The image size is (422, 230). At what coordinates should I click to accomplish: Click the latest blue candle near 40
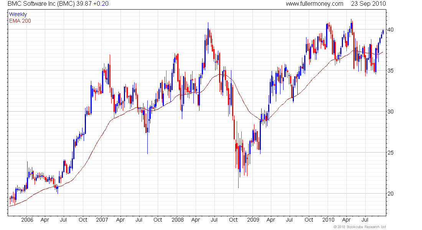coord(383,32)
